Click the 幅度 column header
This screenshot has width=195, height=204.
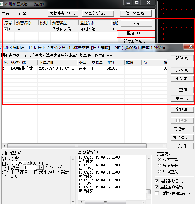click(133, 63)
